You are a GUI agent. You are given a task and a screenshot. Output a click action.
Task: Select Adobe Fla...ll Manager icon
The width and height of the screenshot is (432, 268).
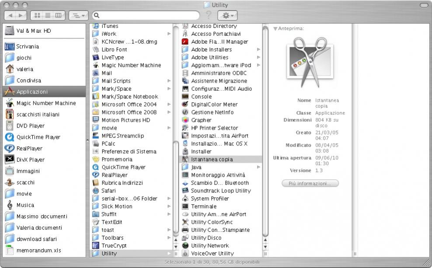coord(185,42)
